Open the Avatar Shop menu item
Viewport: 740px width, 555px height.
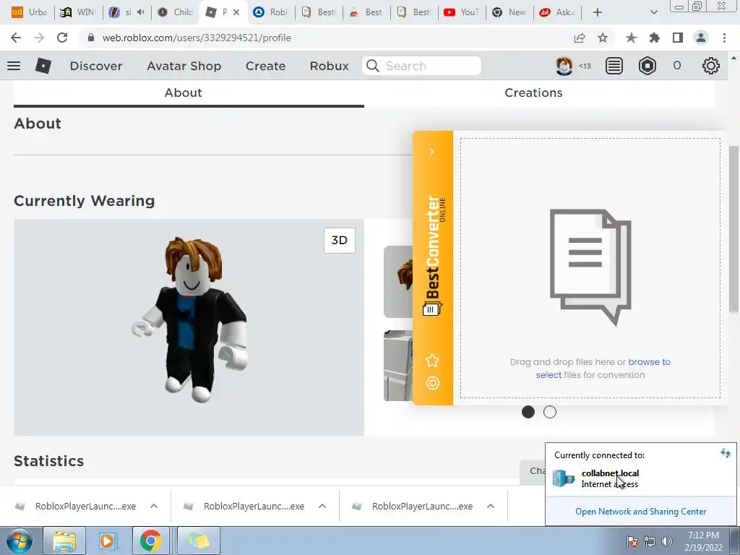point(184,66)
